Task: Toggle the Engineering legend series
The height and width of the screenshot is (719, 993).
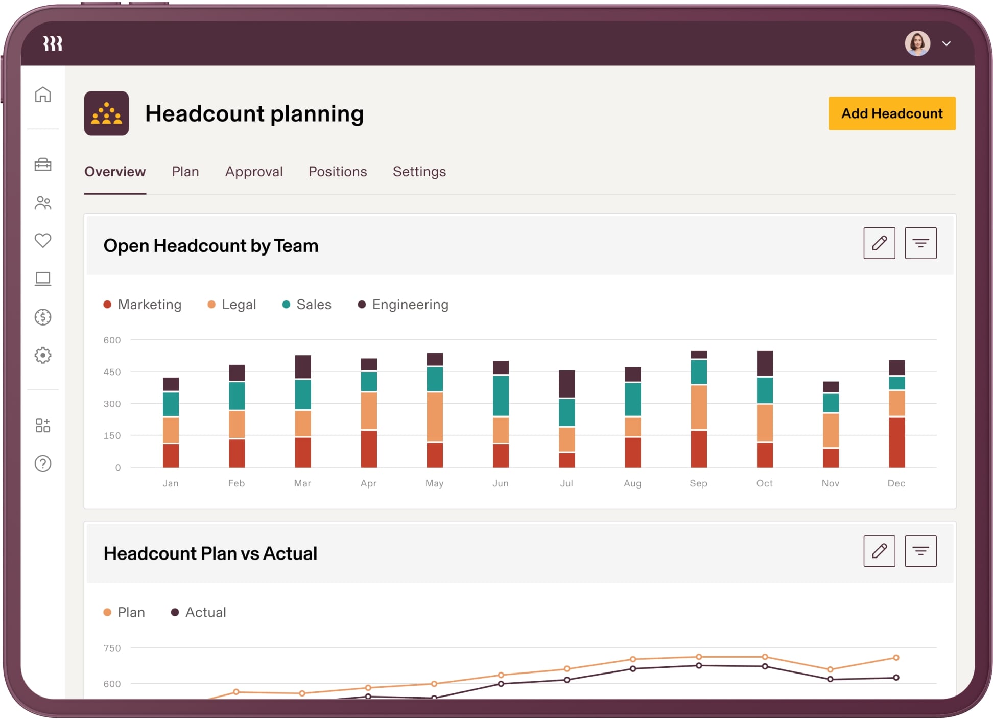Action: click(x=403, y=305)
